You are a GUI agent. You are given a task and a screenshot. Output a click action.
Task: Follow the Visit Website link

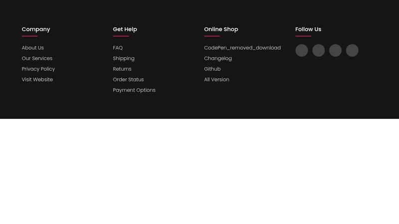(37, 80)
